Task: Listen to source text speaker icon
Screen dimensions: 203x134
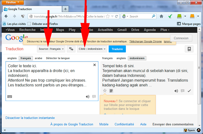Action: coord(88,97)
